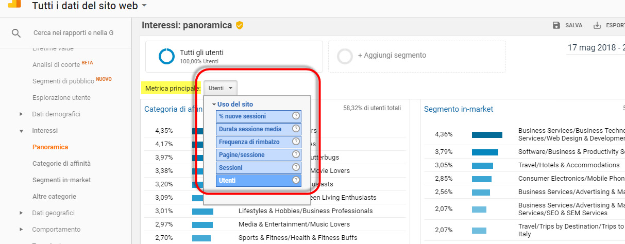Click help icon beside Pagine/sessione

coord(296,154)
